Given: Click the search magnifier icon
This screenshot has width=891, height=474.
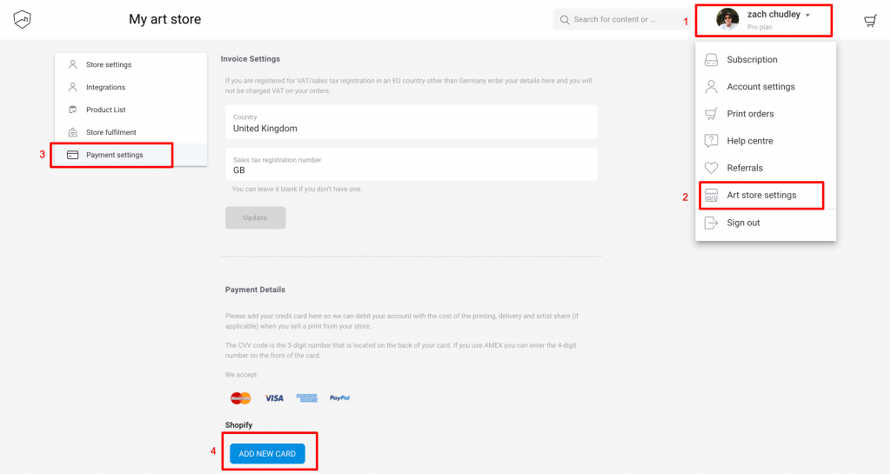Looking at the screenshot, I should pyautogui.click(x=564, y=20).
